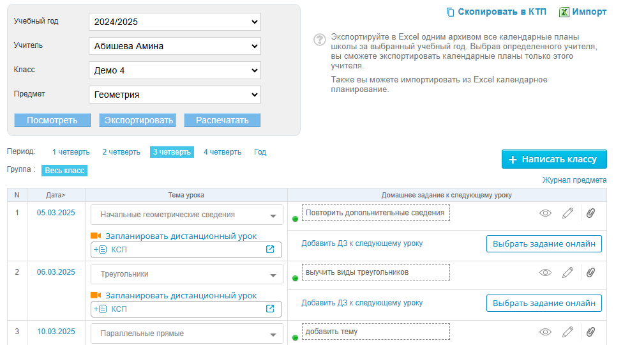
Task: Click the Excel Import icon
Action: pyautogui.click(x=564, y=12)
